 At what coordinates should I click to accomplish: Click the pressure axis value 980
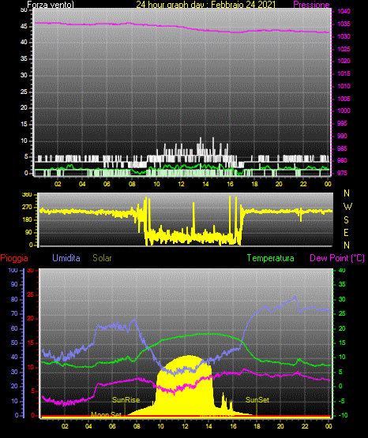342,160
